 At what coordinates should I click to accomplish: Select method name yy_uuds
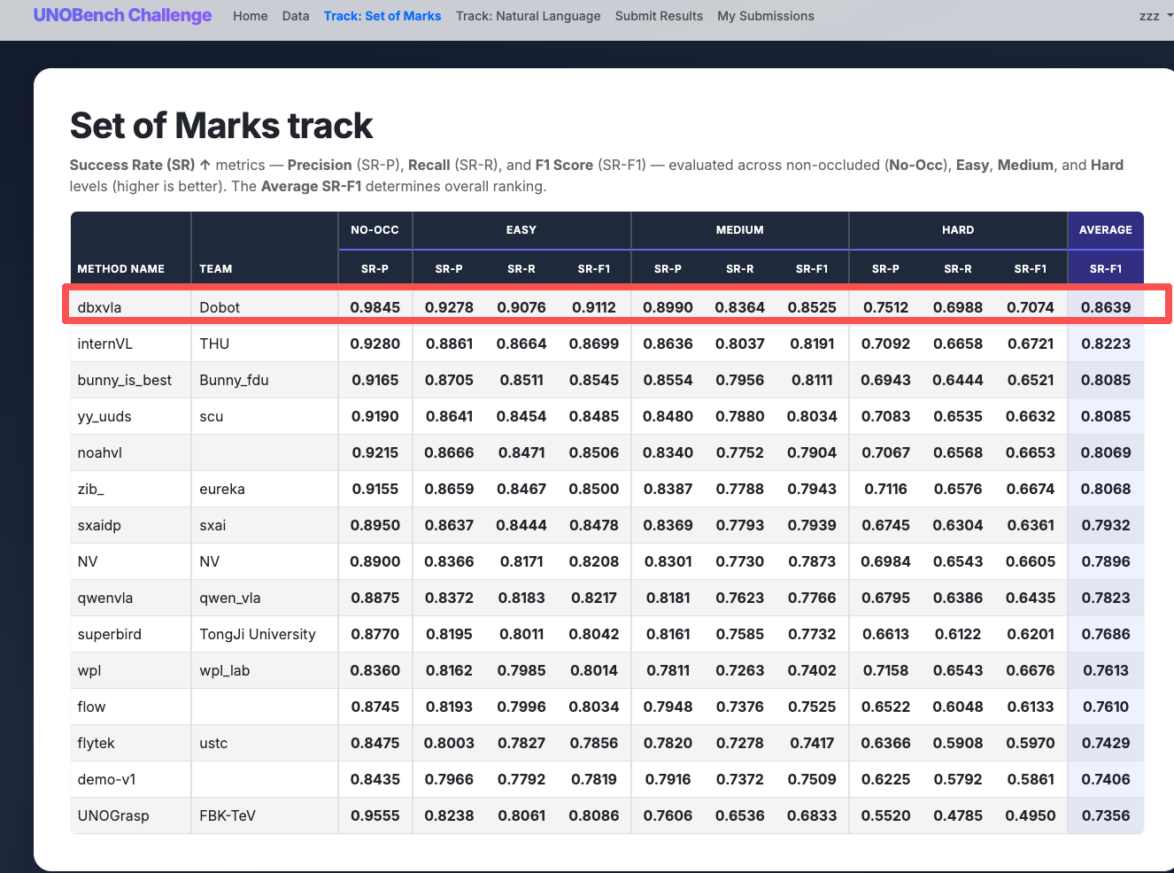coord(104,416)
